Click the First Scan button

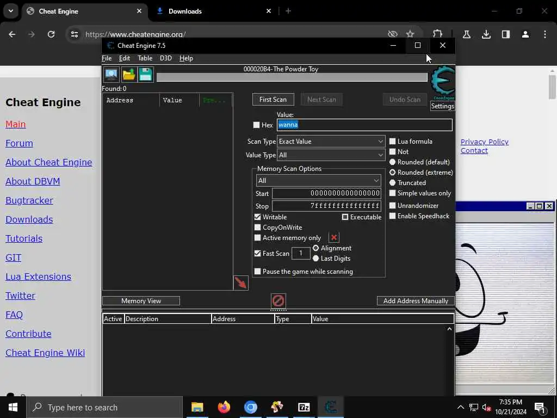[273, 100]
